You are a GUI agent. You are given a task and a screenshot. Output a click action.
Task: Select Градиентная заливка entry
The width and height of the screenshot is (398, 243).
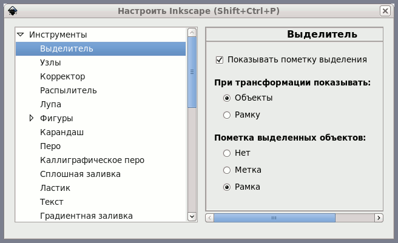click(86, 216)
